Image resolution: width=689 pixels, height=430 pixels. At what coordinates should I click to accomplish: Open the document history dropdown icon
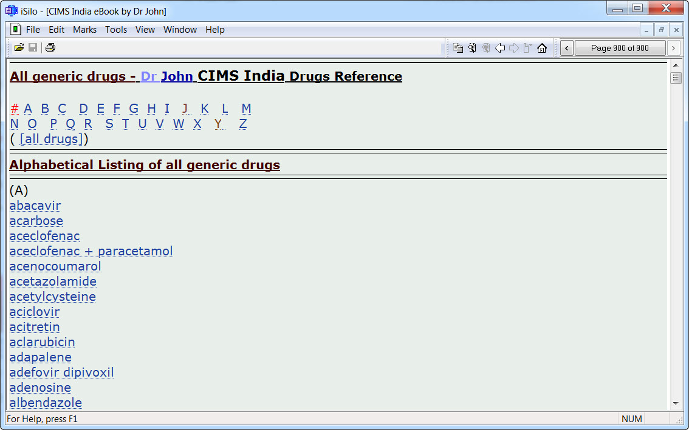(x=528, y=48)
